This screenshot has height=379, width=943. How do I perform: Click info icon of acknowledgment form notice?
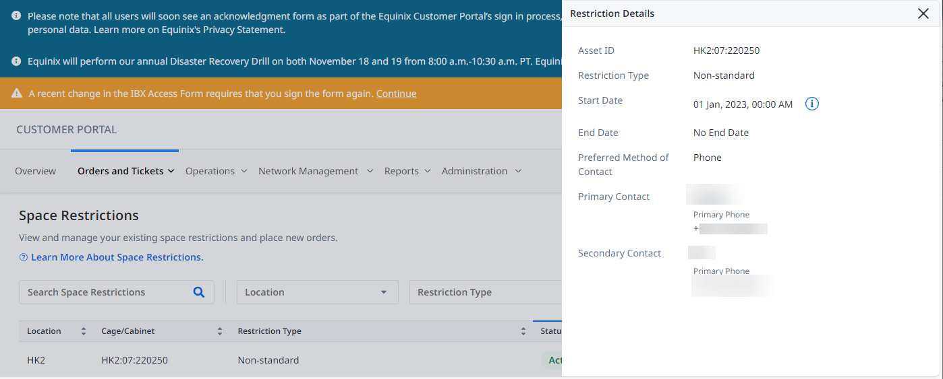(x=16, y=15)
